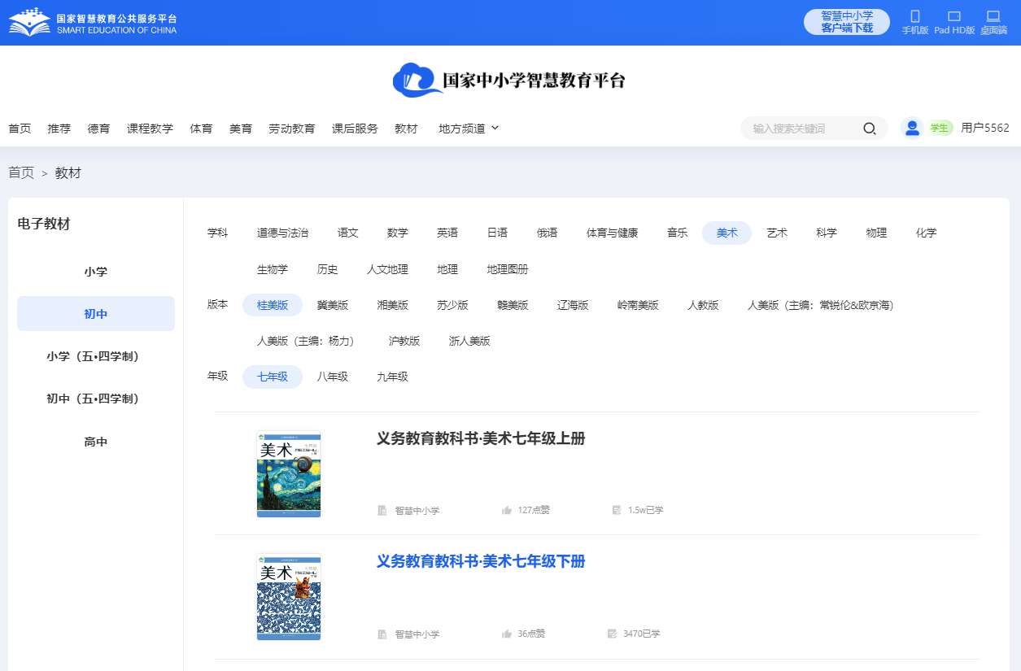
Task: Open the 美育 navigation item
Action: tap(241, 129)
